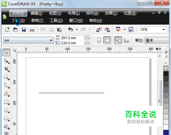The width and height of the screenshot is (171, 135).
Task: Select the eyedropper in color palette
Action: click(x=166, y=57)
